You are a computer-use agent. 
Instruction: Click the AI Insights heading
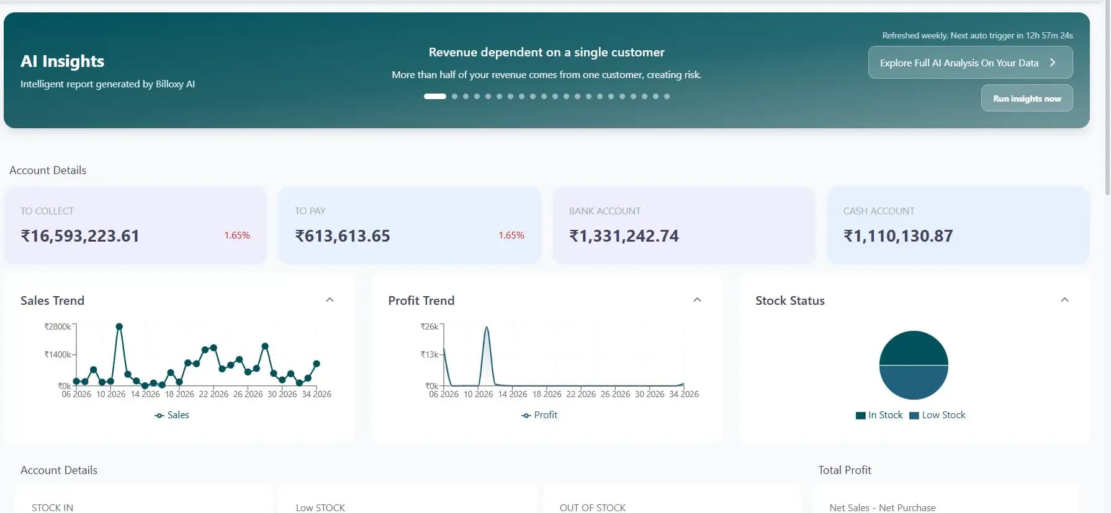tap(62, 61)
